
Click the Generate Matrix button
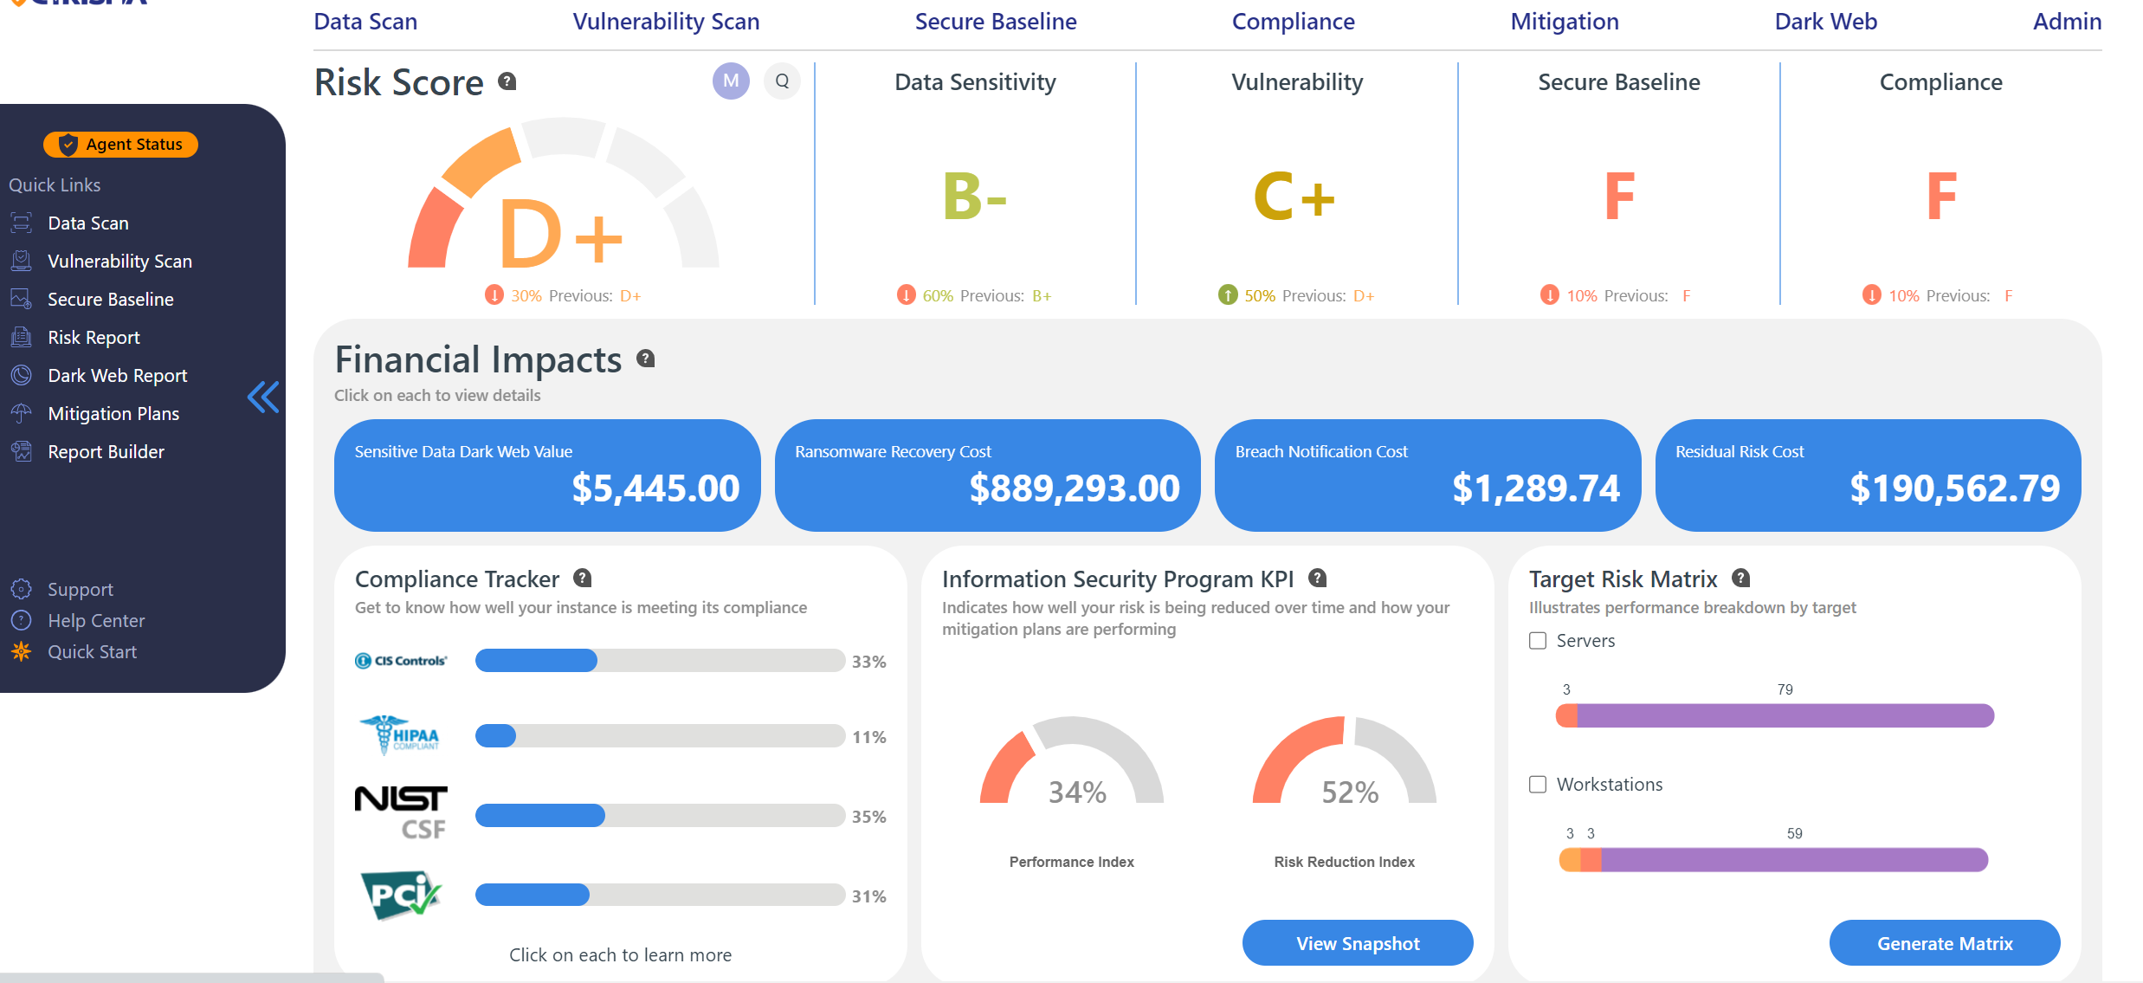tap(1944, 943)
